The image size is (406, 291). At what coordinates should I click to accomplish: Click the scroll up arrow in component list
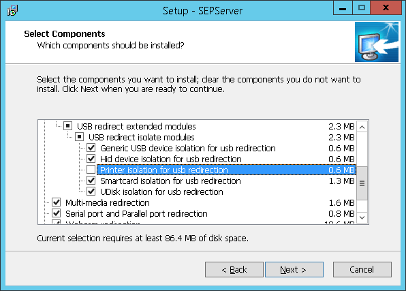click(x=362, y=127)
